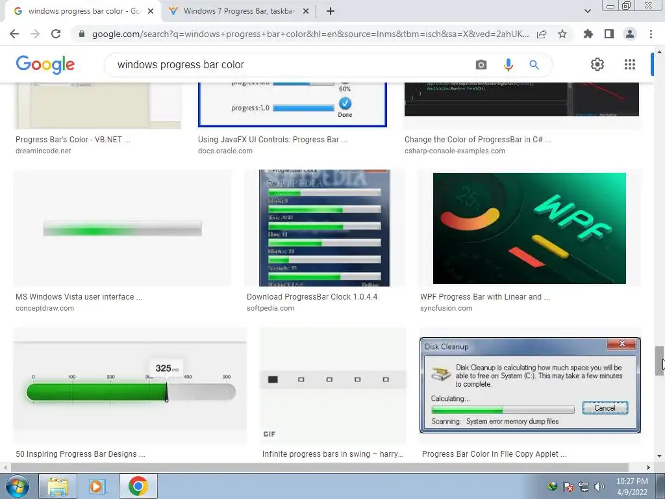Share this page from the address bar
This screenshot has width=665, height=499.
[542, 34]
